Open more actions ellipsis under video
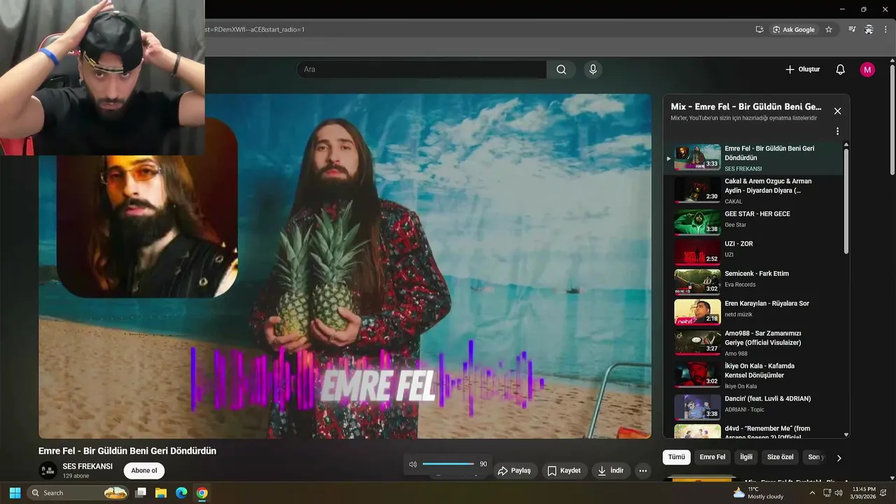Image resolution: width=896 pixels, height=504 pixels. pyautogui.click(x=643, y=470)
